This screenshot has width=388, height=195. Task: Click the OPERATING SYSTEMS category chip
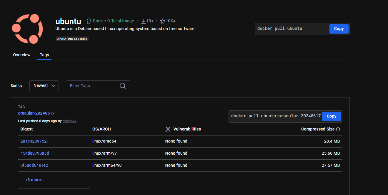click(72, 39)
